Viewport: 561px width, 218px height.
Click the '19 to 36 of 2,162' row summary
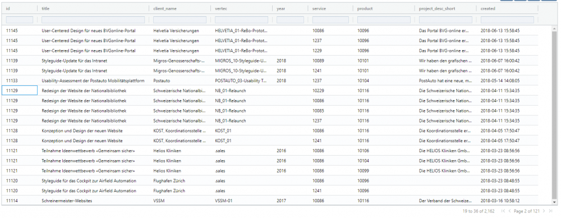(479, 211)
